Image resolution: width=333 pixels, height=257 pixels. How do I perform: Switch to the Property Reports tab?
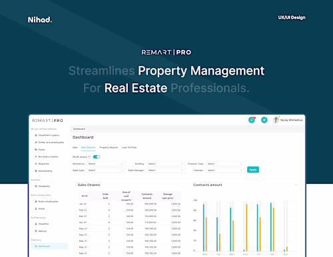coord(109,147)
